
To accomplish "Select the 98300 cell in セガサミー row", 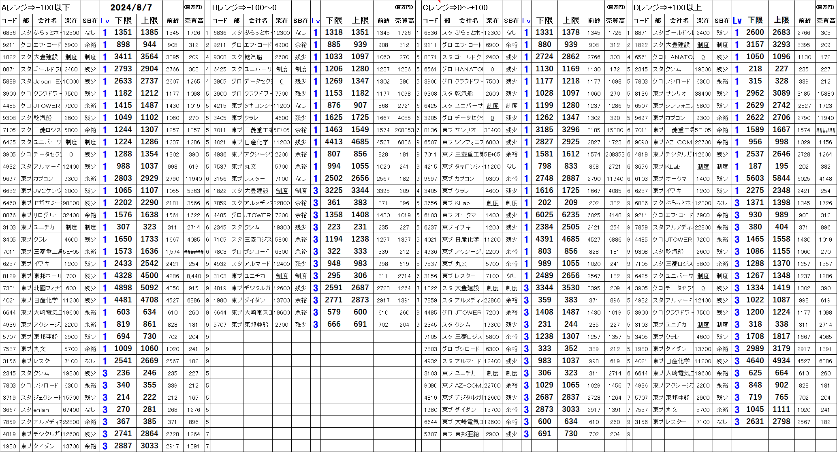I will [71, 203].
